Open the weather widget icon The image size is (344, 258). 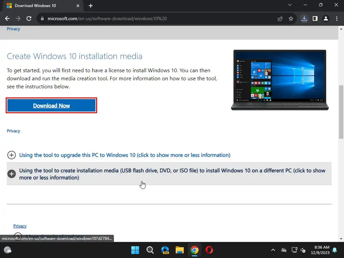pos(8,250)
